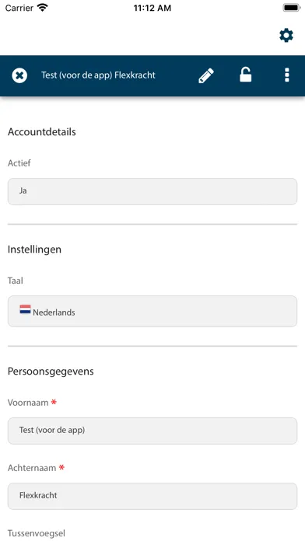Tap the Accountdetails section heading

pyautogui.click(x=42, y=132)
